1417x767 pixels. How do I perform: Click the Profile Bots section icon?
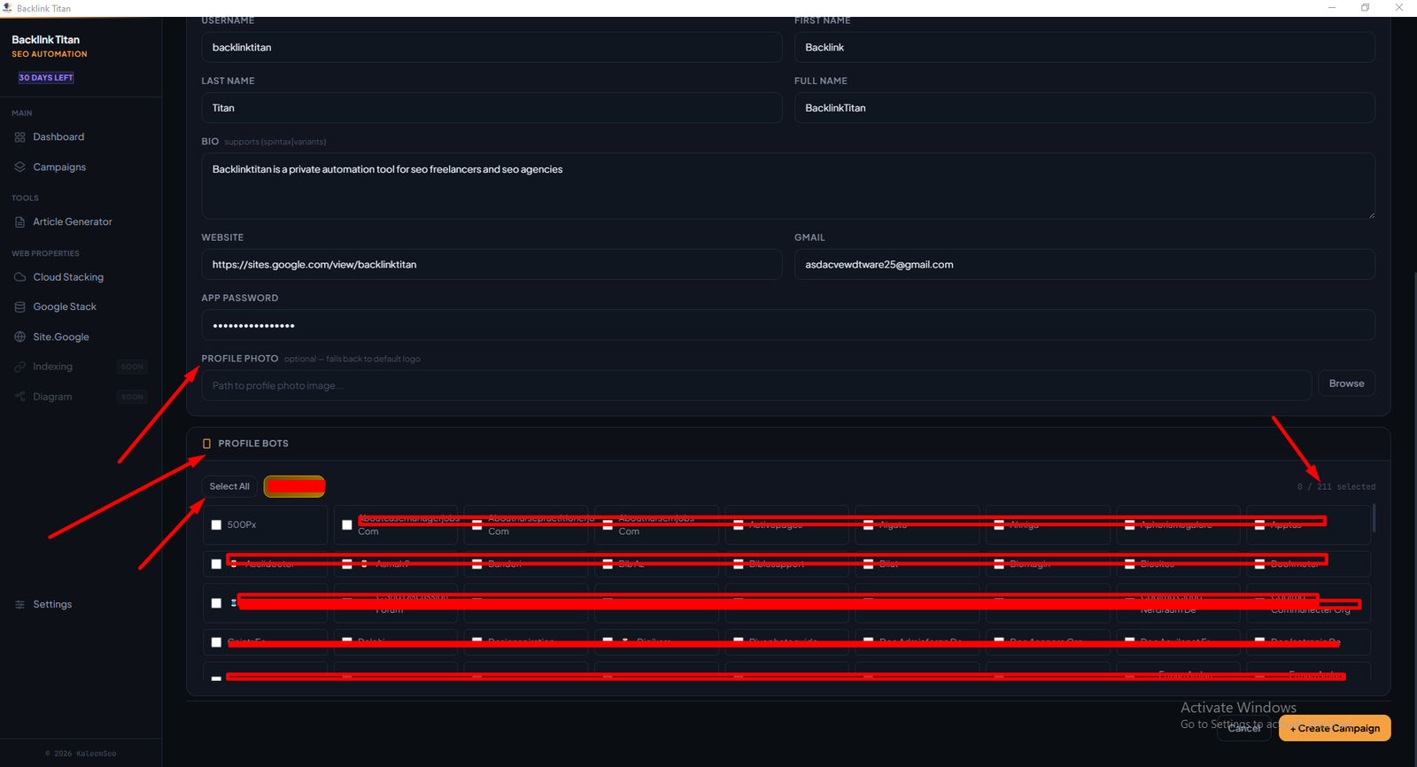point(206,444)
